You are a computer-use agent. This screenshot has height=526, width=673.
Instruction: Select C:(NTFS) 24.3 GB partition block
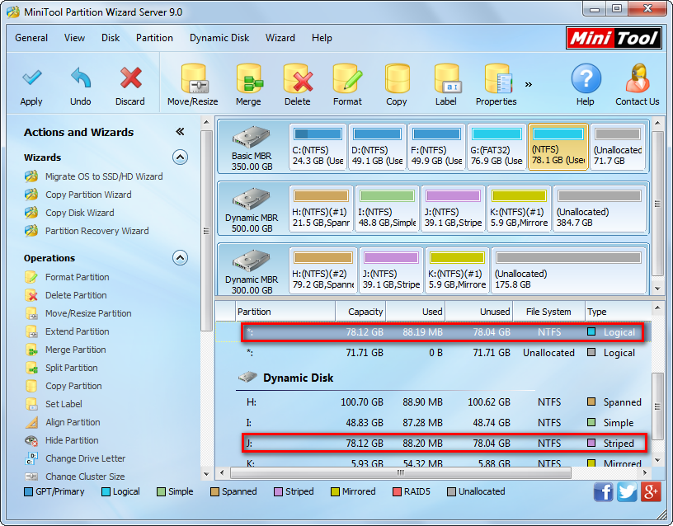318,147
